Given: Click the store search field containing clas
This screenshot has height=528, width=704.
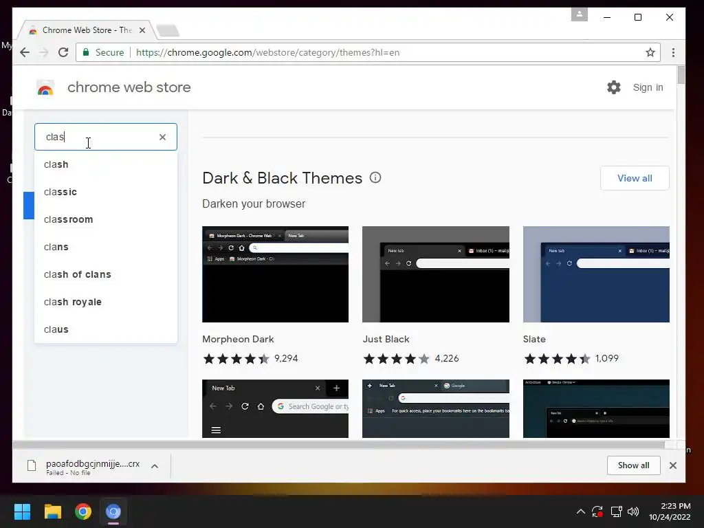Looking at the screenshot, I should click(x=106, y=137).
